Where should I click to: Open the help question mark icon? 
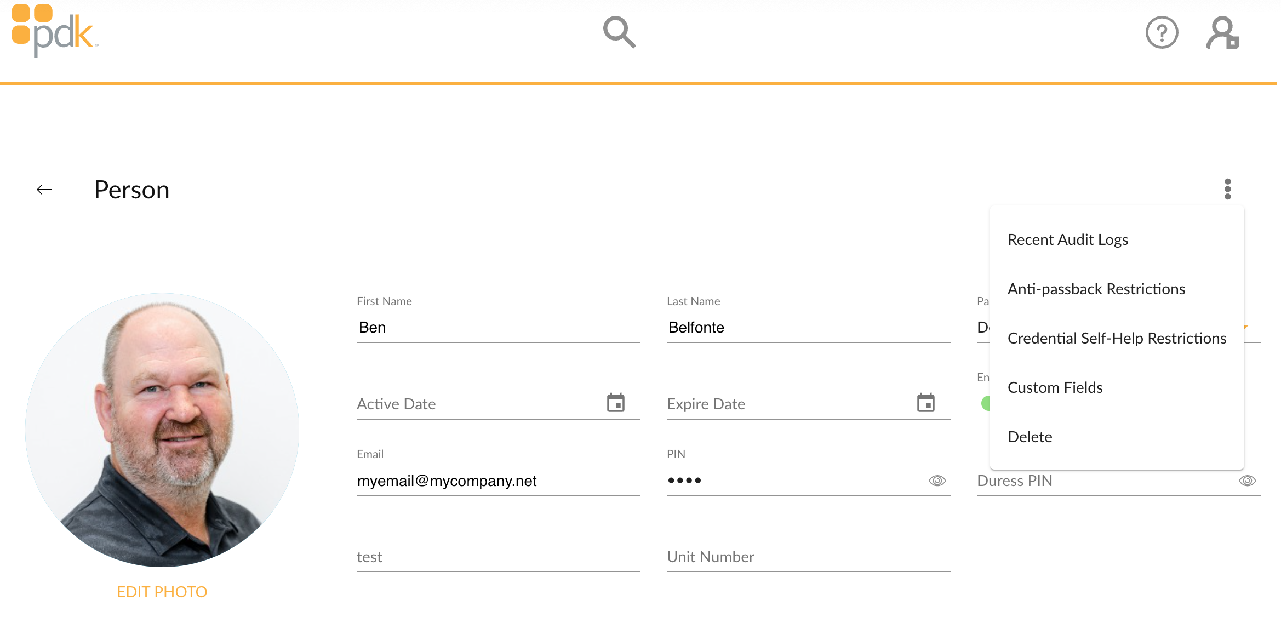tap(1162, 32)
